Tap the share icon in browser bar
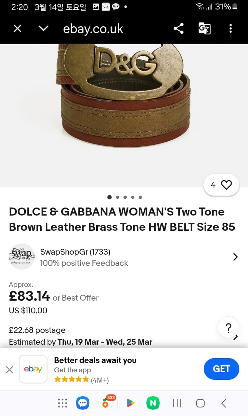The height and width of the screenshot is (416, 248). click(x=179, y=29)
